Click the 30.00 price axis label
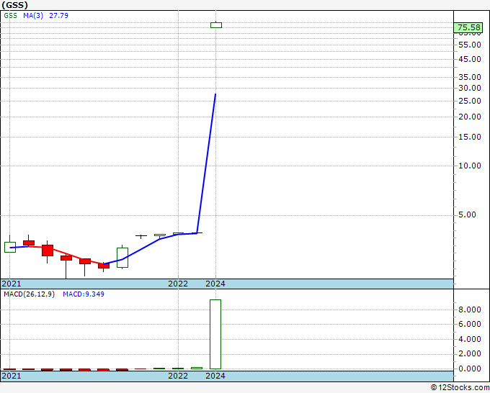This screenshot has width=490, height=393. click(x=470, y=88)
